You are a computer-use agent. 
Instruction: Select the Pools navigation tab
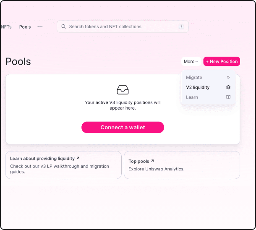(25, 26)
